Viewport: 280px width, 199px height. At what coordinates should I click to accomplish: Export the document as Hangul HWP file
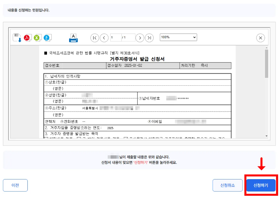click(x=48, y=38)
